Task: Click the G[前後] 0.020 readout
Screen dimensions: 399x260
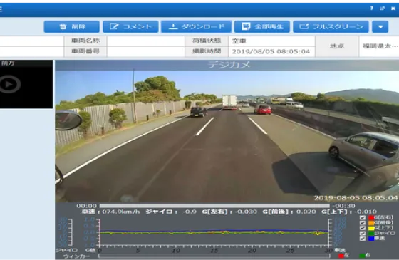Action: (289, 212)
